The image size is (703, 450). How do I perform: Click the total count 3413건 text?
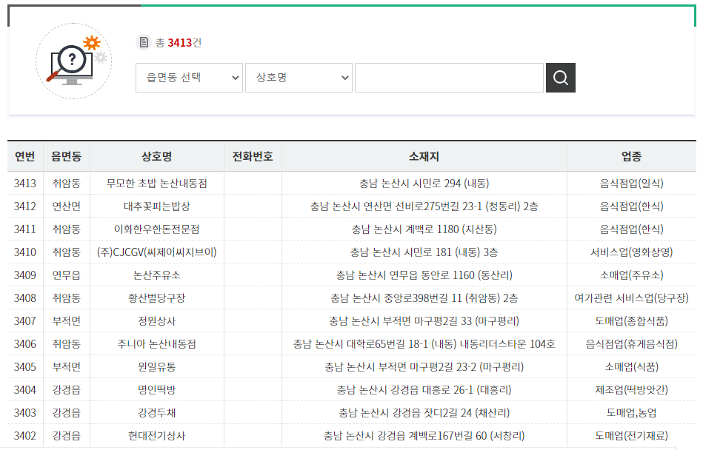(x=184, y=42)
